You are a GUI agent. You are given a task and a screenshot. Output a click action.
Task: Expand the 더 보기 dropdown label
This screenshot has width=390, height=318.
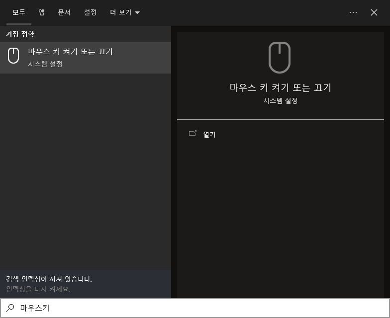[120, 12]
